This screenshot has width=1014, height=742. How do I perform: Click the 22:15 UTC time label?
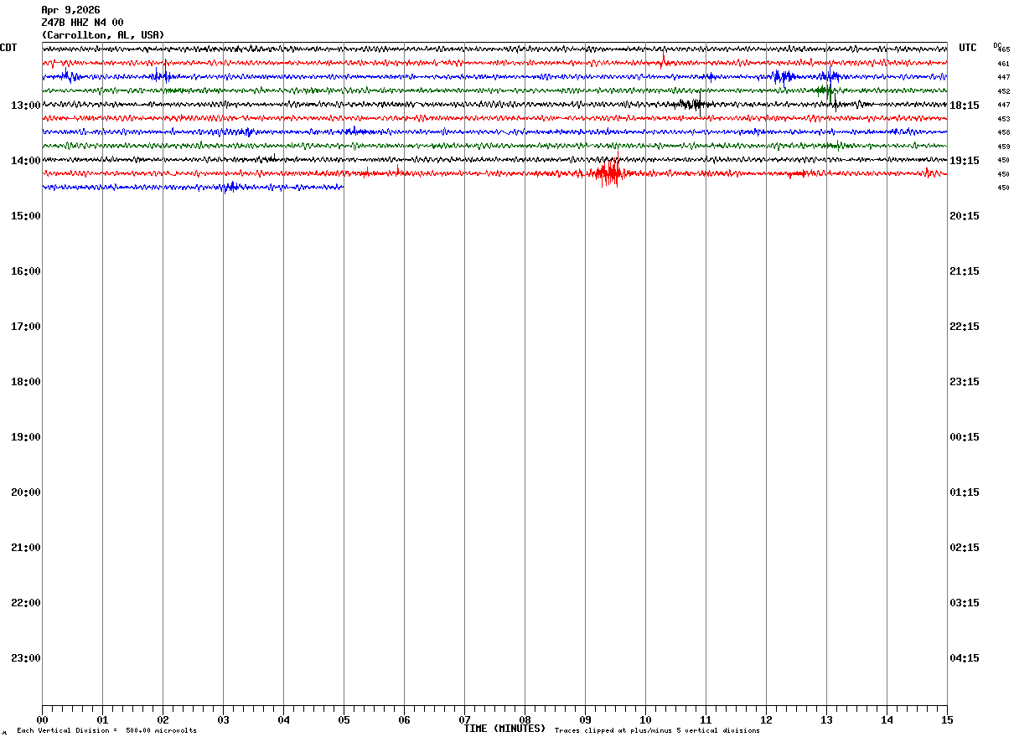(x=965, y=326)
